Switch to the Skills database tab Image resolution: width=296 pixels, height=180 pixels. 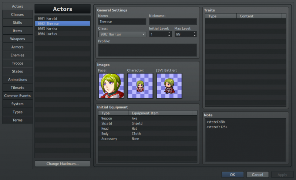click(x=17, y=23)
